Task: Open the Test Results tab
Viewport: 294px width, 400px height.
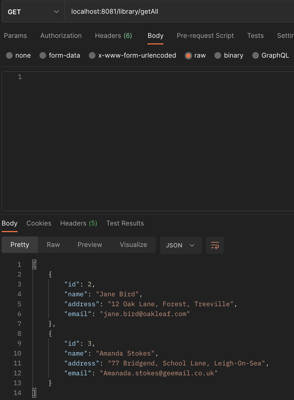Action: click(x=125, y=223)
